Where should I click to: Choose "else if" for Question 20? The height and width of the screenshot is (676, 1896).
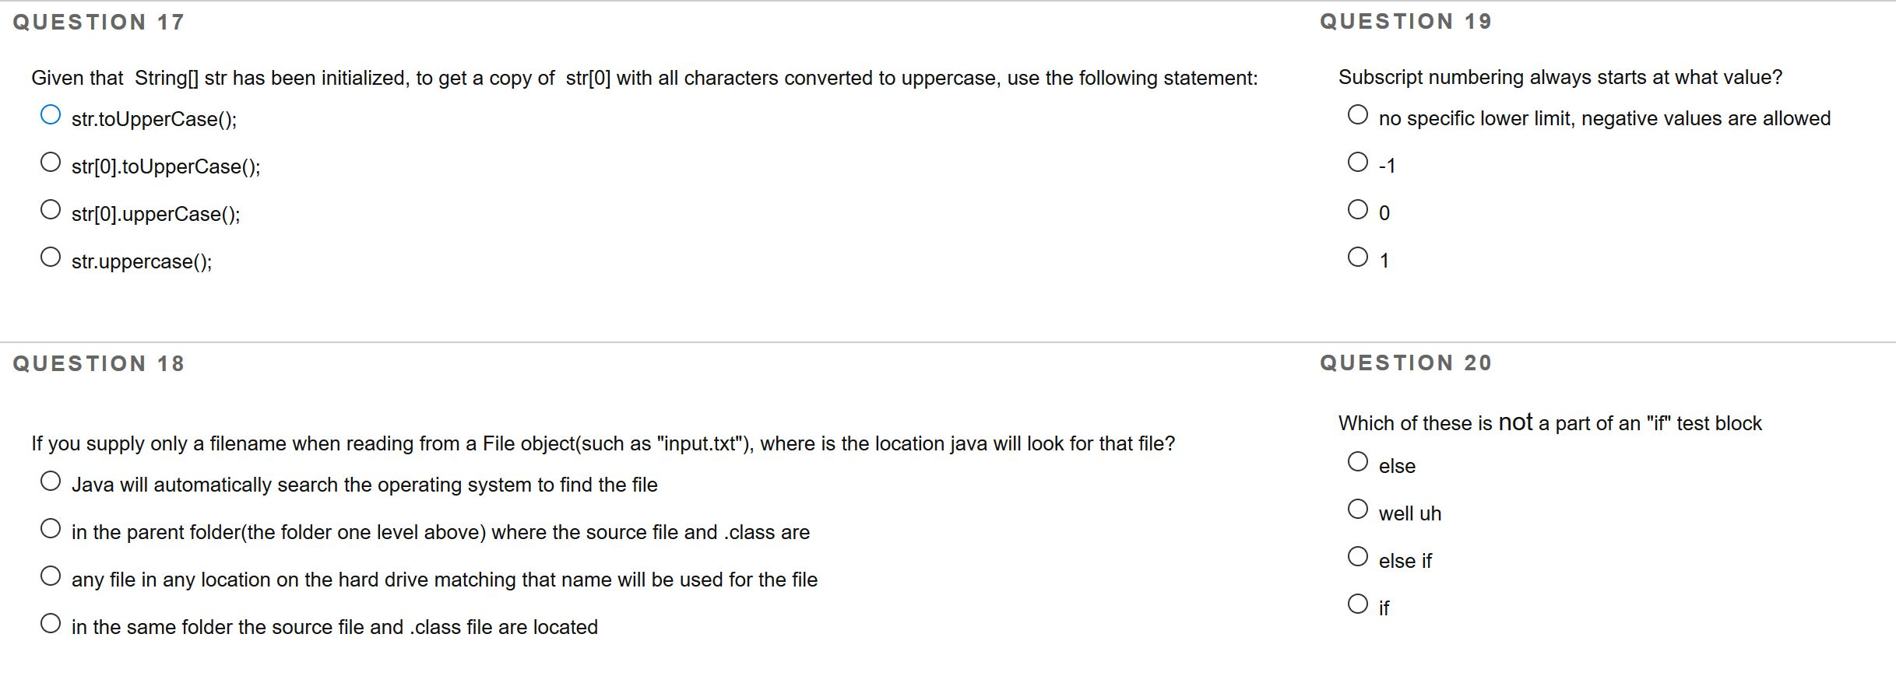[x=1360, y=555]
